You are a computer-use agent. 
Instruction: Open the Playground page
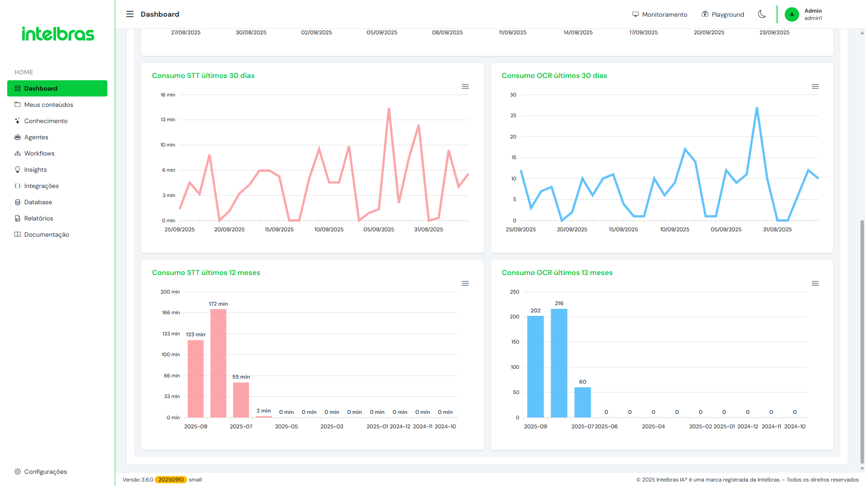pyautogui.click(x=723, y=14)
